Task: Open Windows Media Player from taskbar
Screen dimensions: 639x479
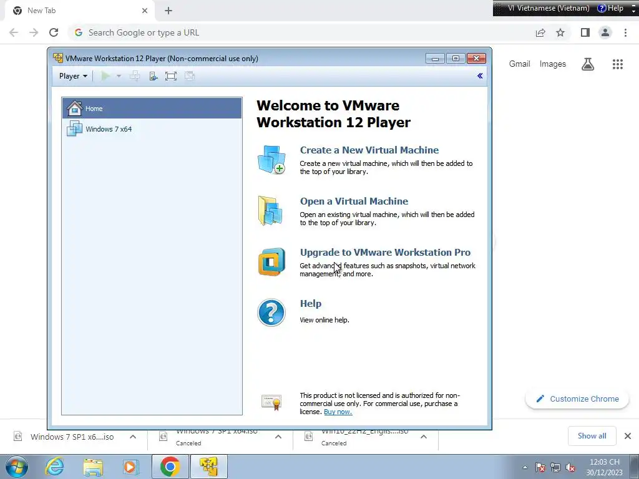Action: click(x=131, y=467)
